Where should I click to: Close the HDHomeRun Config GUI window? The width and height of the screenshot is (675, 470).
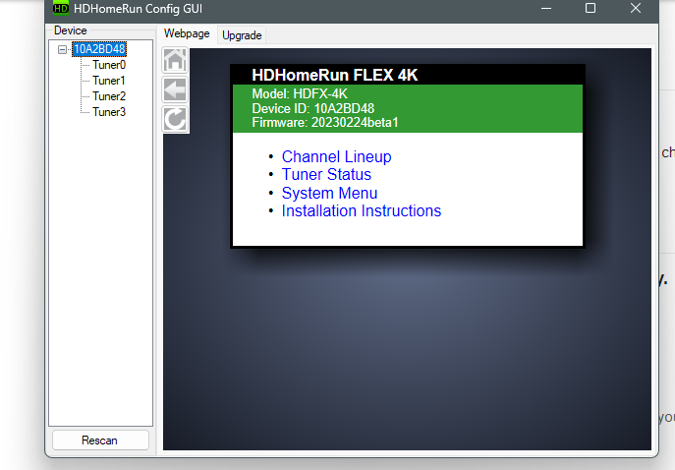[x=636, y=9]
